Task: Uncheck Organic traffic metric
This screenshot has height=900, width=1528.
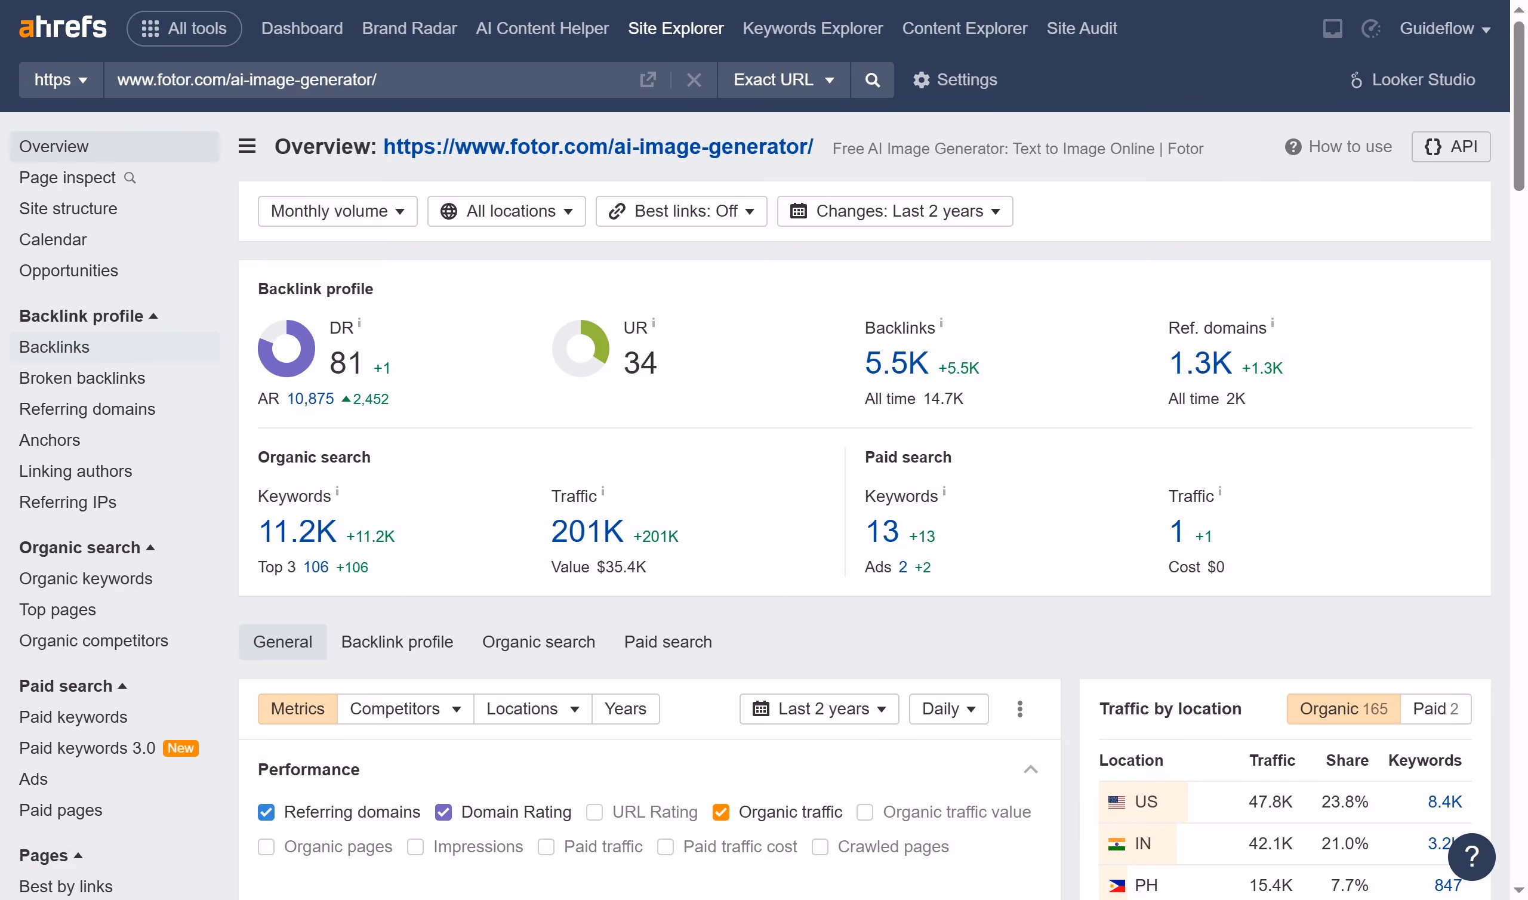Action: click(720, 812)
